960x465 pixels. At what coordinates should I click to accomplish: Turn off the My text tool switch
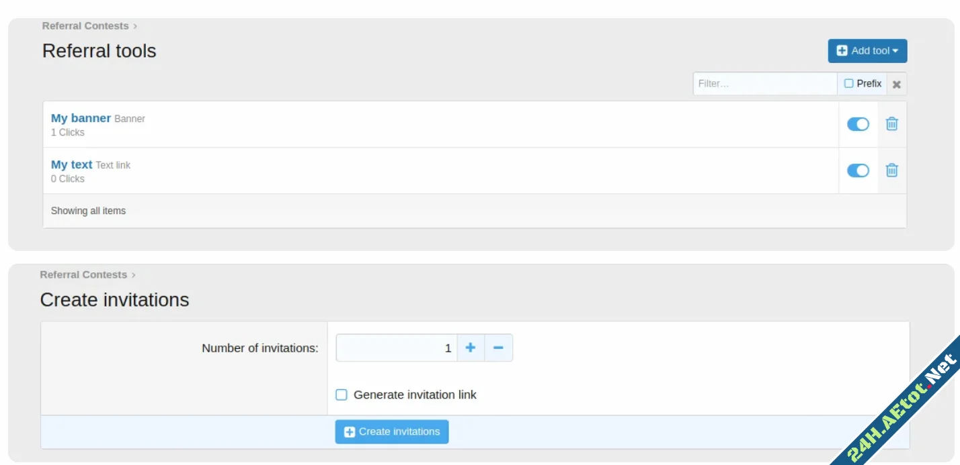point(858,170)
